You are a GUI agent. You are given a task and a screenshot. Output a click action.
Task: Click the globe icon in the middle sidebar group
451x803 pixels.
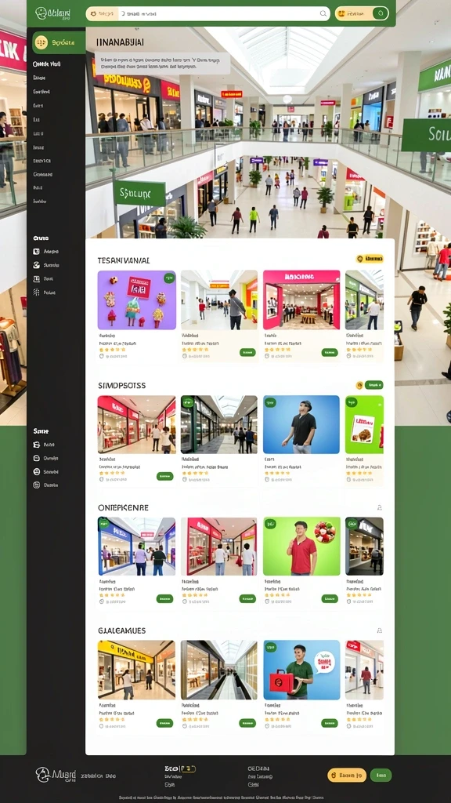point(36,265)
